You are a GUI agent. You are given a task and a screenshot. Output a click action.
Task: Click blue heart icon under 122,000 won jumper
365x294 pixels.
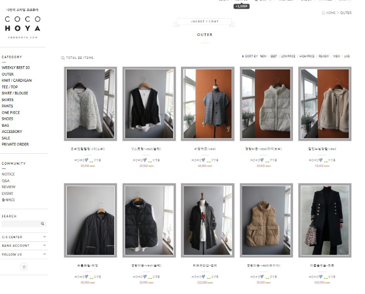(x=203, y=277)
